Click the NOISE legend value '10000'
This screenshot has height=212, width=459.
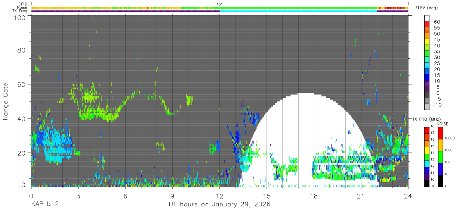450,138
